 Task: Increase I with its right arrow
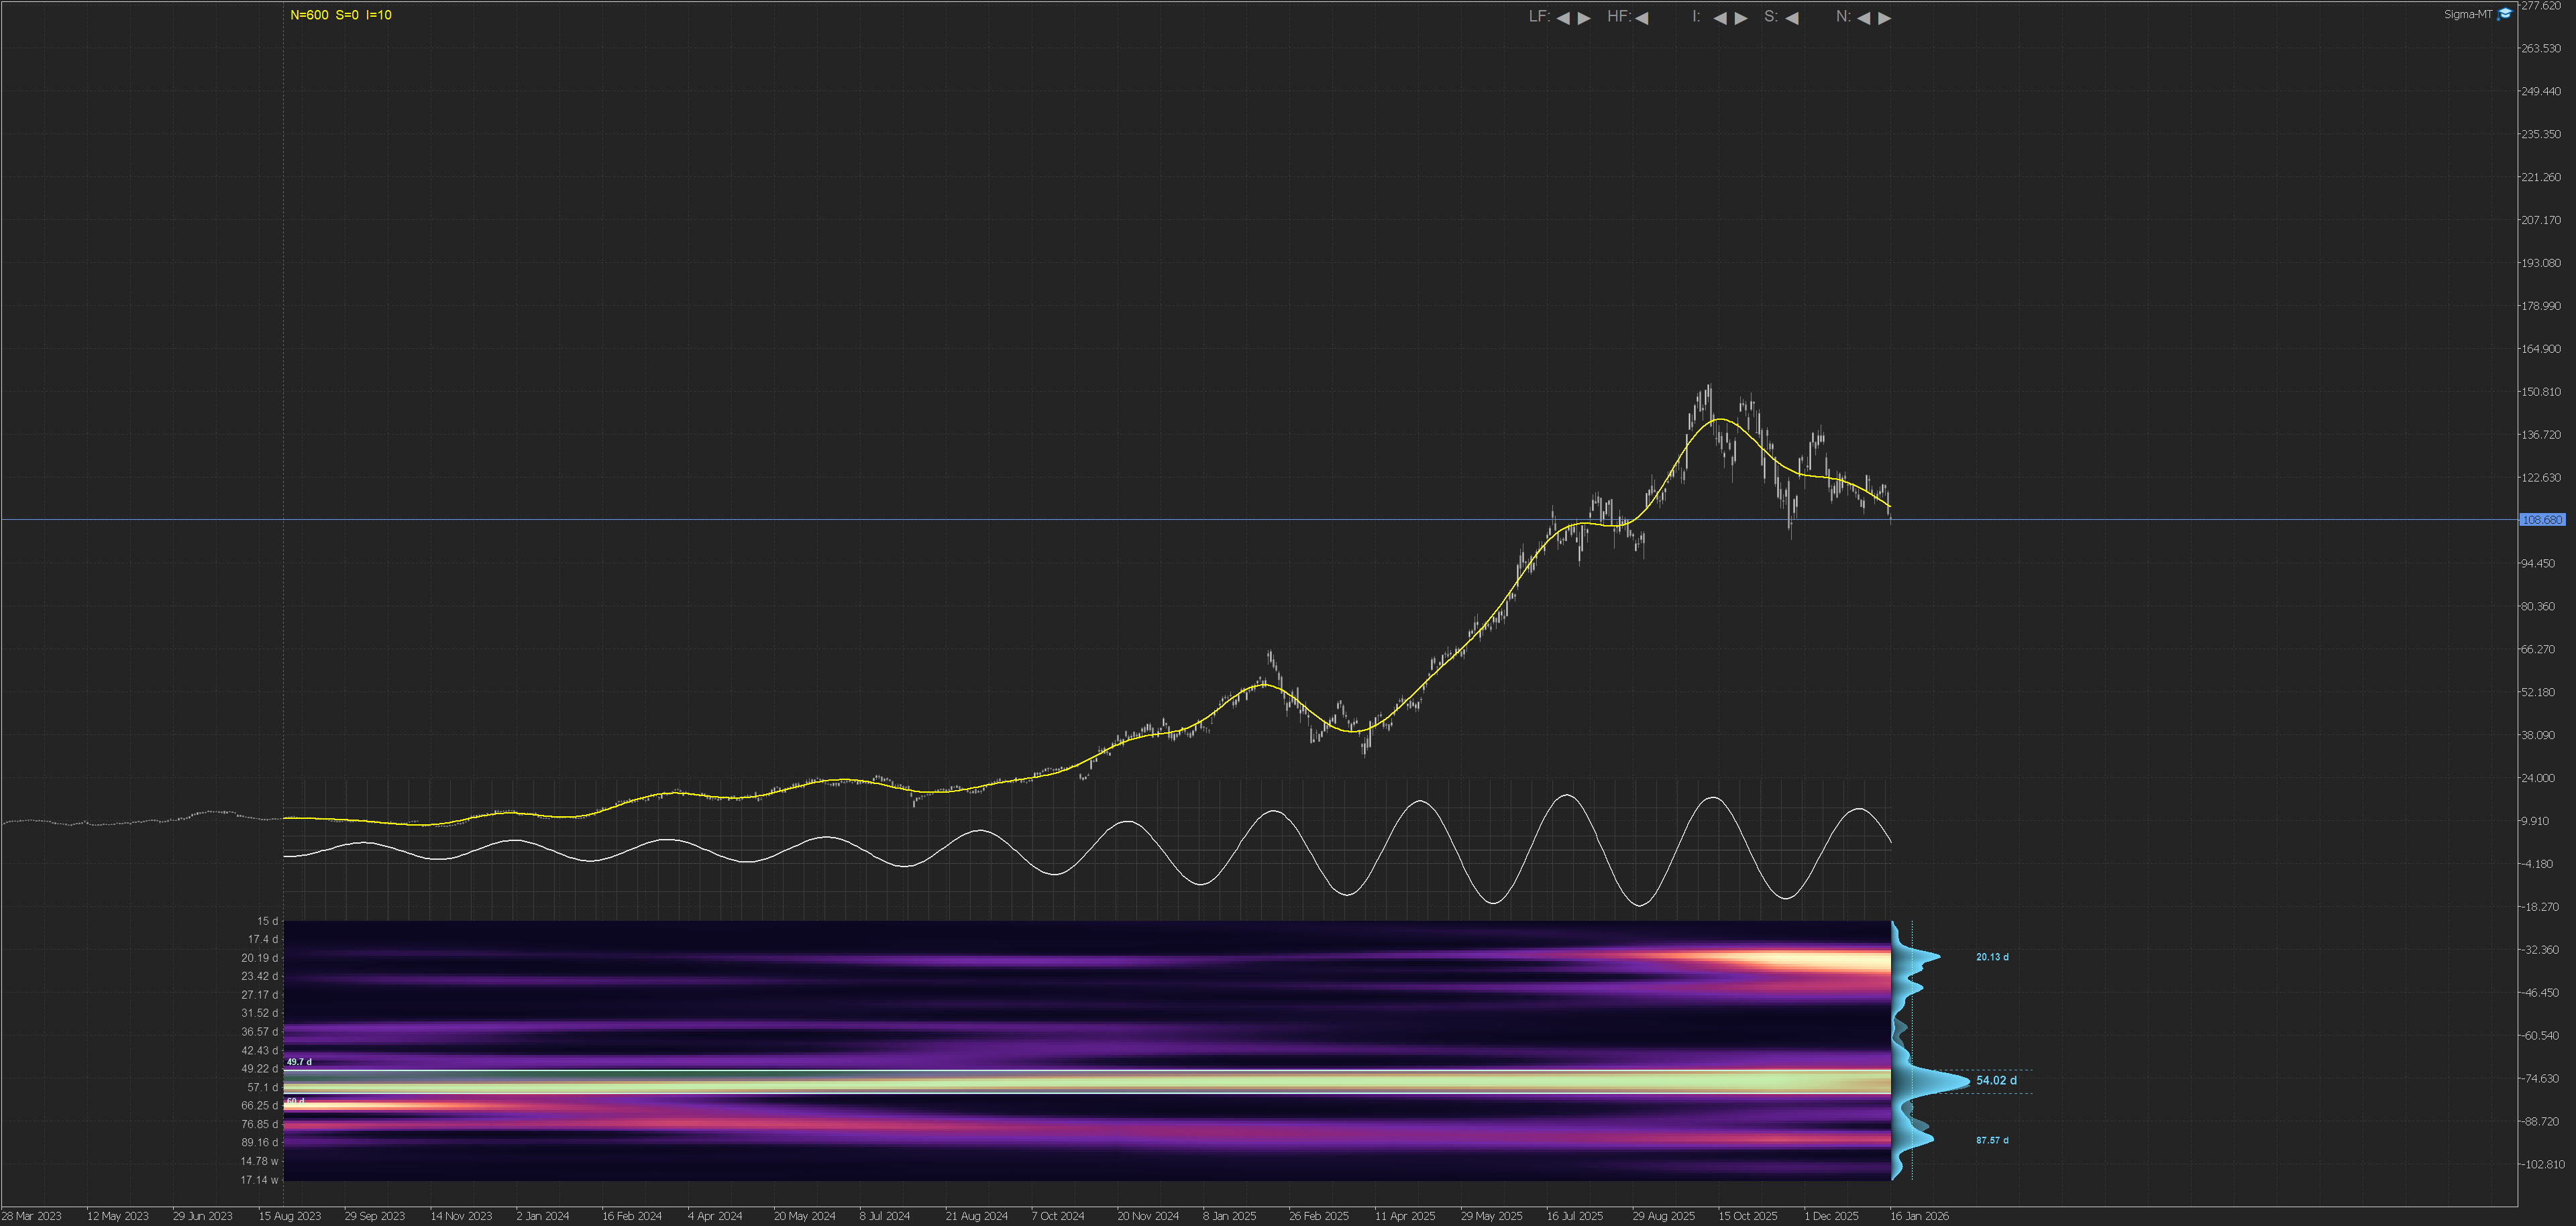pyautogui.click(x=1741, y=18)
